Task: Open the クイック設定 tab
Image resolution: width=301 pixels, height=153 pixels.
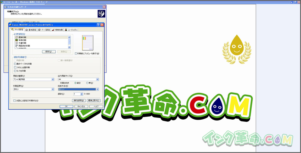Action: [x=17, y=29]
